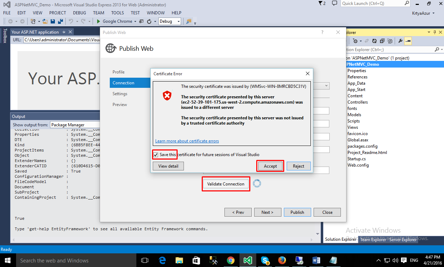The width and height of the screenshot is (444, 267).
Task: Click the Find in Files toolbar icon
Action: pos(189,21)
